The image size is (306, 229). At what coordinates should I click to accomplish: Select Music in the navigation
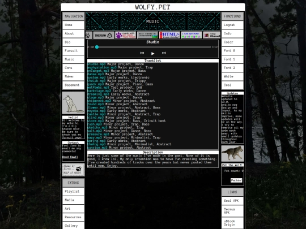(x=73, y=59)
